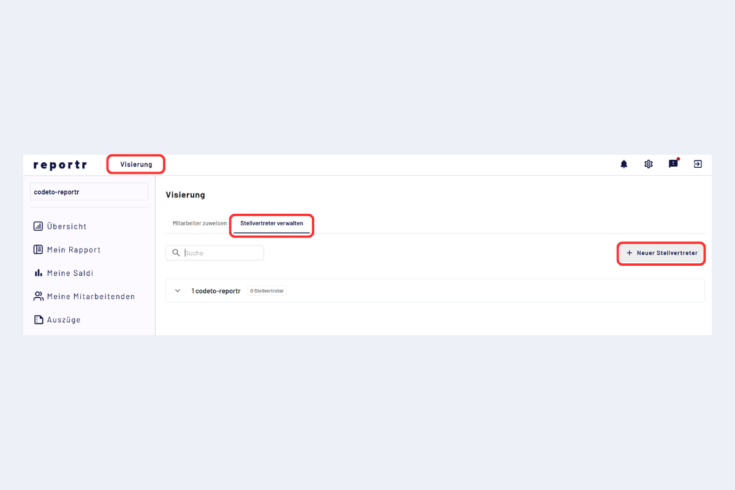
Task: Select the 1 codeto-reportr list entry
Action: pyautogui.click(x=216, y=291)
